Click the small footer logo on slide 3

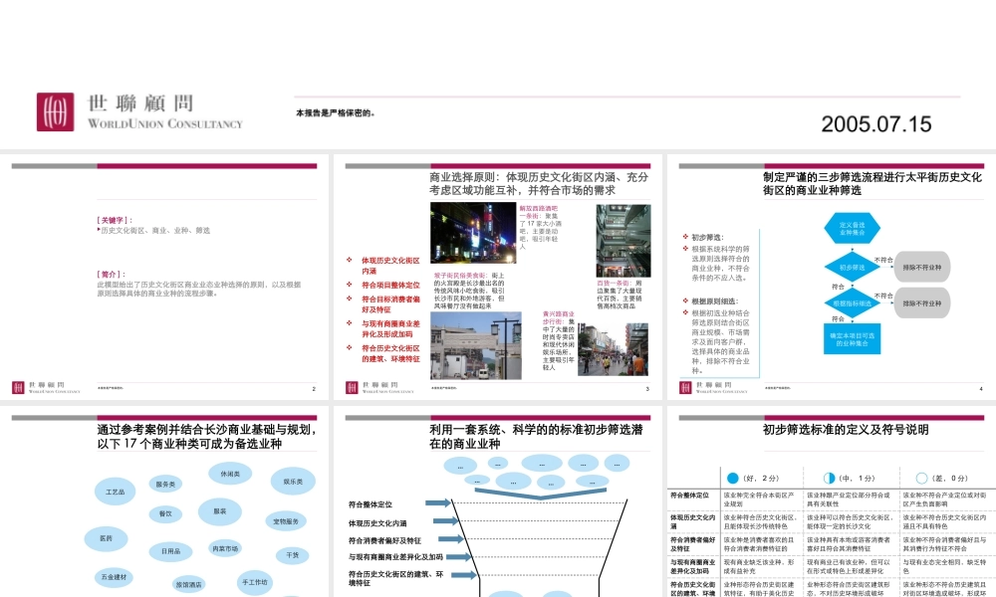tap(379, 387)
